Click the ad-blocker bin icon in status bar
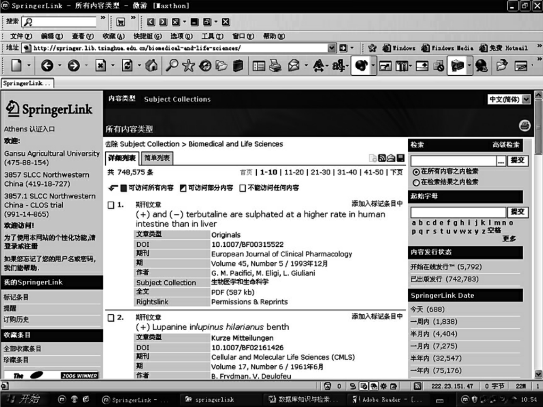Viewport: 543px width, 407px height. pos(328,386)
